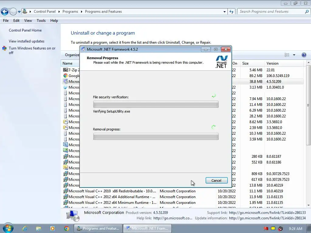Viewport: 311px width, 233px height.
Task: Open the Help menu
Action: [54, 21]
